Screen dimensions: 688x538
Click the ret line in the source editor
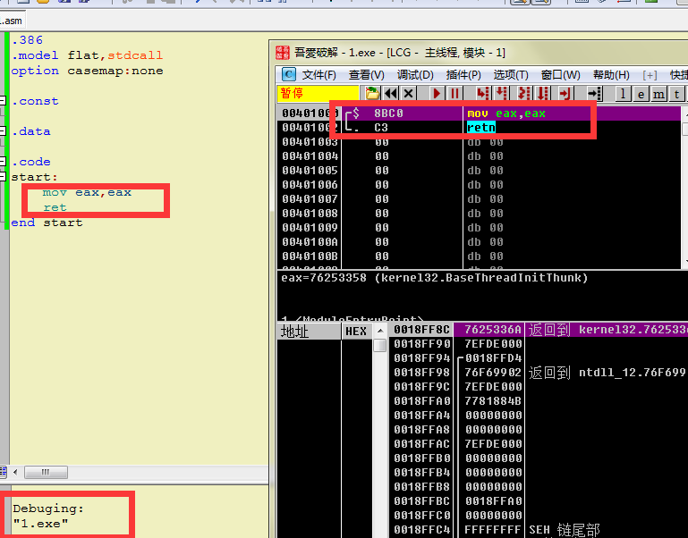click(x=55, y=208)
